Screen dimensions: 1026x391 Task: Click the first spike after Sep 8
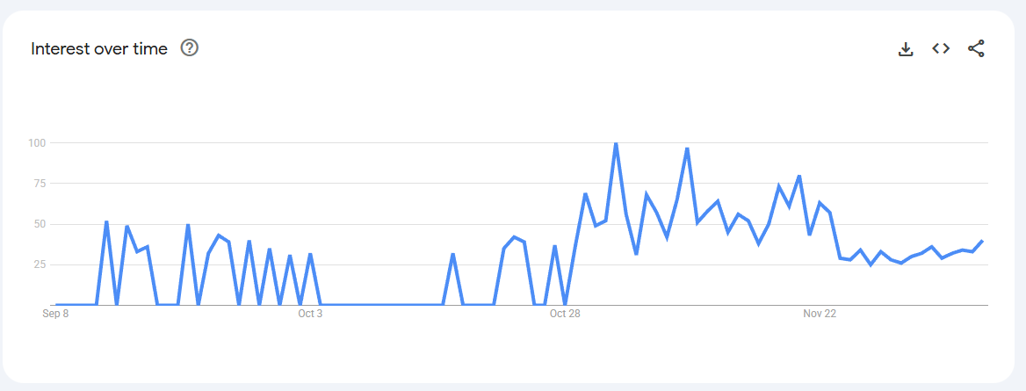[106, 221]
